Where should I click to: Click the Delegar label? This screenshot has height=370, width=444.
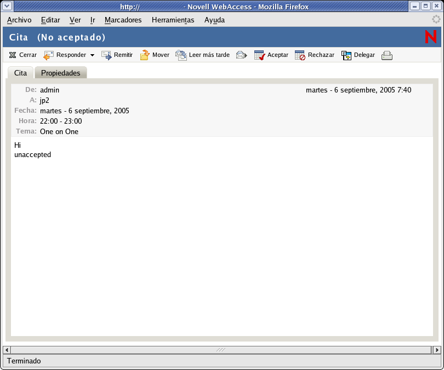(365, 55)
